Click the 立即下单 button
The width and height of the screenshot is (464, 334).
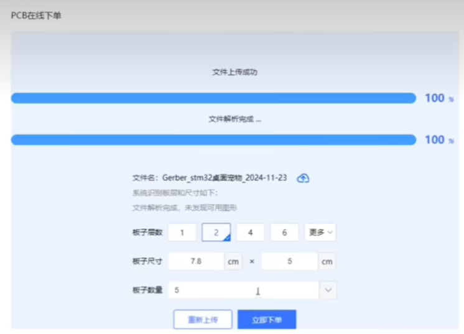[x=266, y=320]
